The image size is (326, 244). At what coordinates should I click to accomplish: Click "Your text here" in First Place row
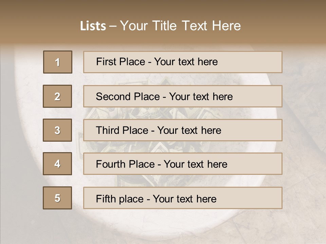[x=186, y=62]
